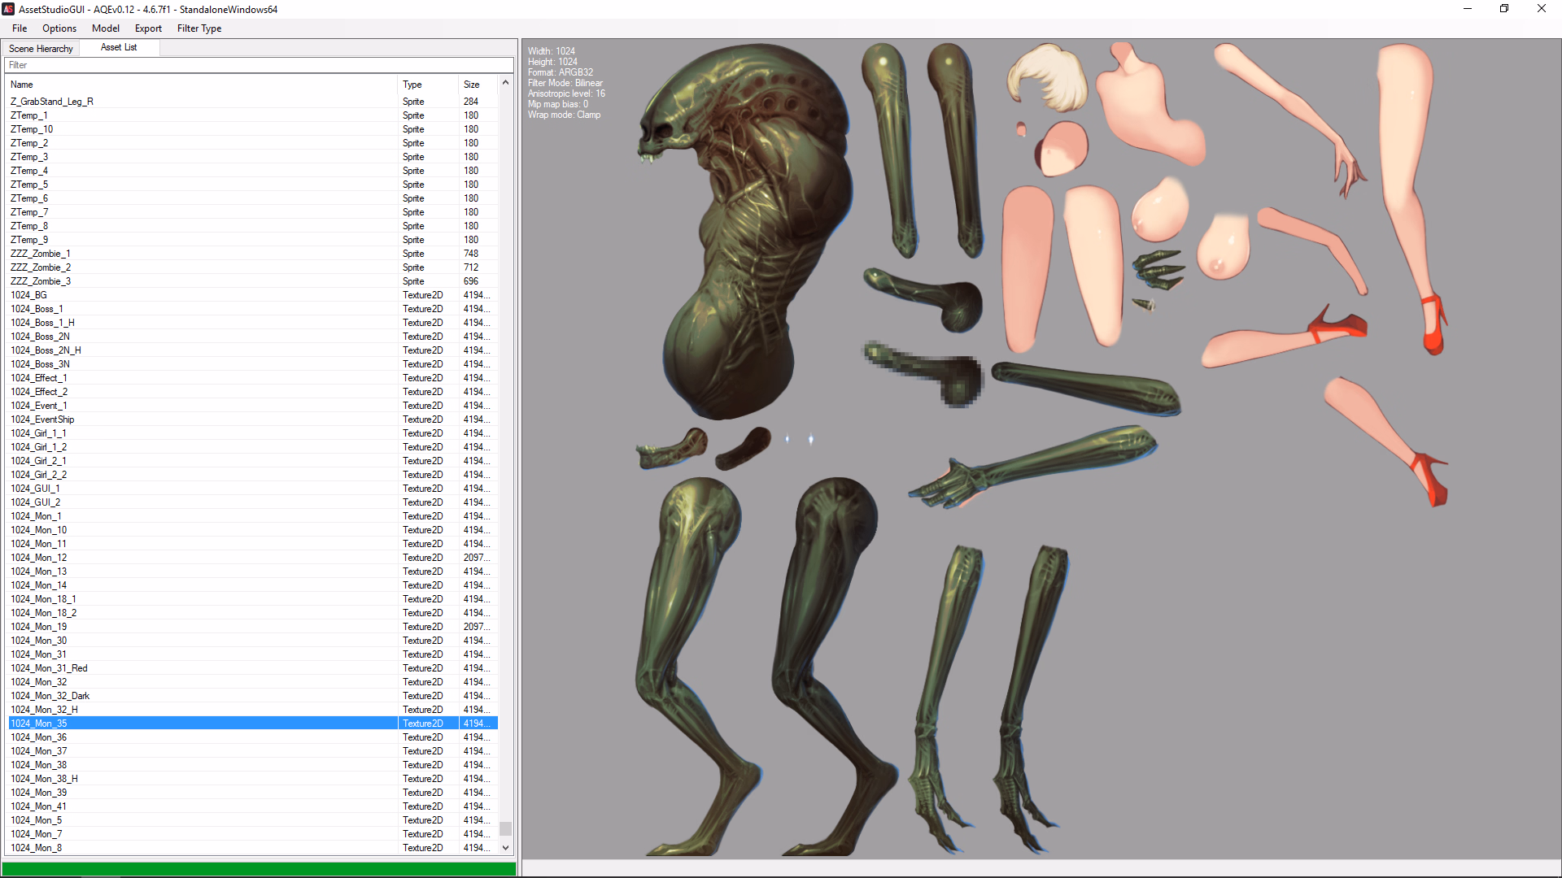Sort the asset list by Name column
This screenshot has height=878, width=1562.
[x=22, y=85]
